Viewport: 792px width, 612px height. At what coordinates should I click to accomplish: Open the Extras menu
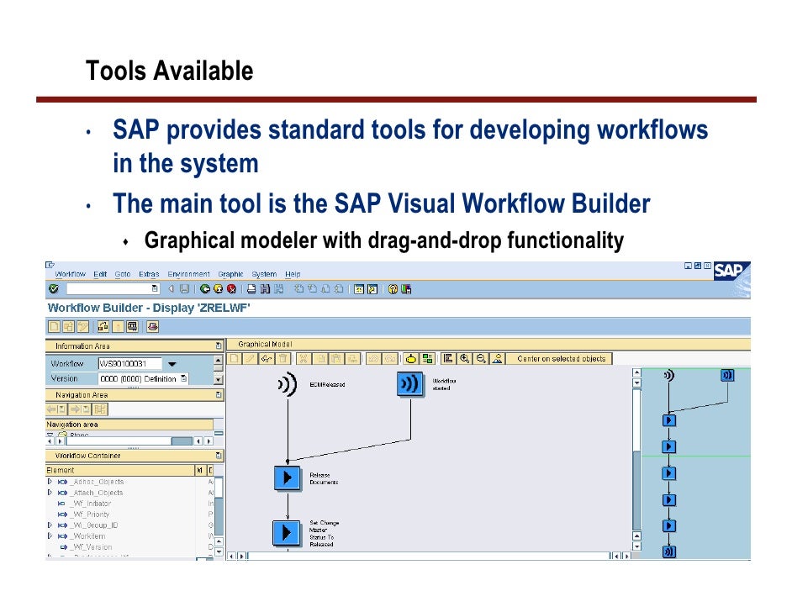(x=149, y=274)
